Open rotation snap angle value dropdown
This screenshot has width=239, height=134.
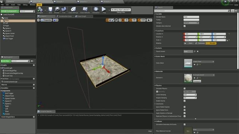[x=134, y=20]
